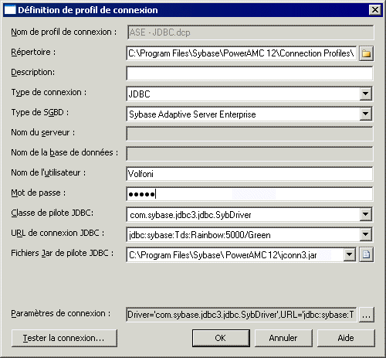The height and width of the screenshot is (358, 386).
Task: Close the connection profile dialog
Action: [x=375, y=10]
